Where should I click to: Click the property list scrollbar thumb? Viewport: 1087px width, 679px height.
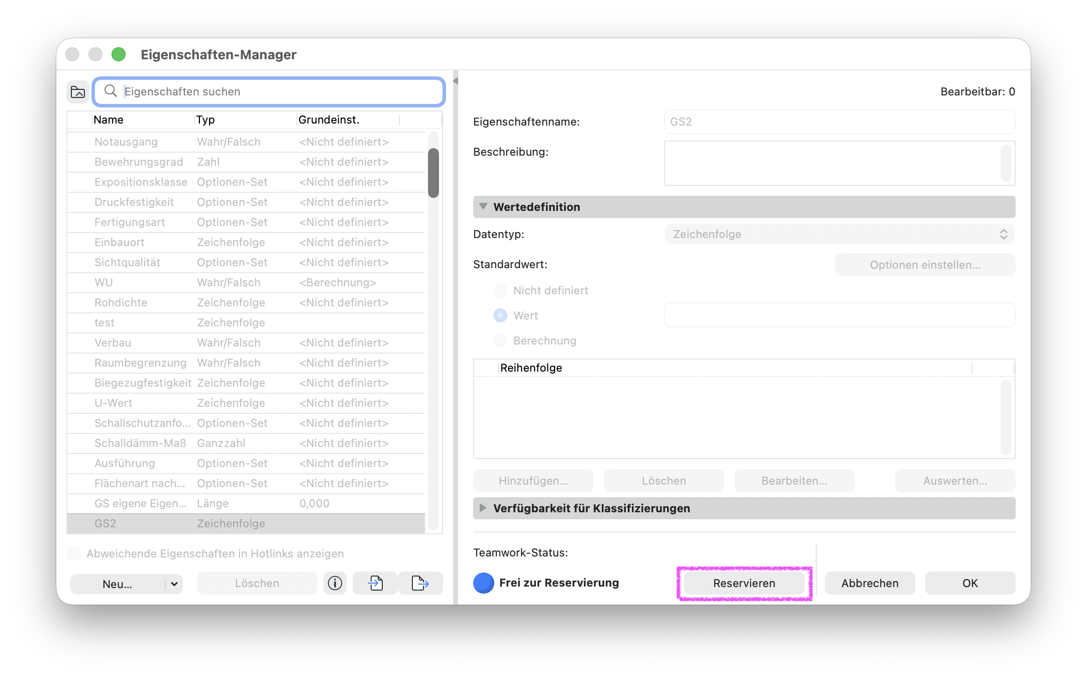(x=433, y=173)
